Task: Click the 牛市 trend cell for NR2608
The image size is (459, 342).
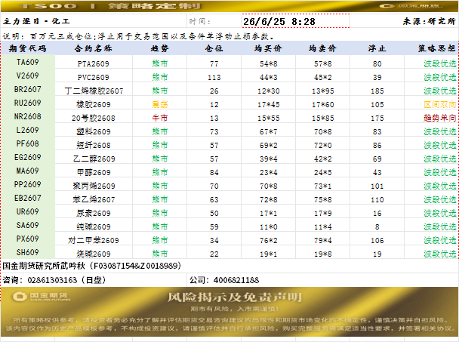Action: coord(159,118)
